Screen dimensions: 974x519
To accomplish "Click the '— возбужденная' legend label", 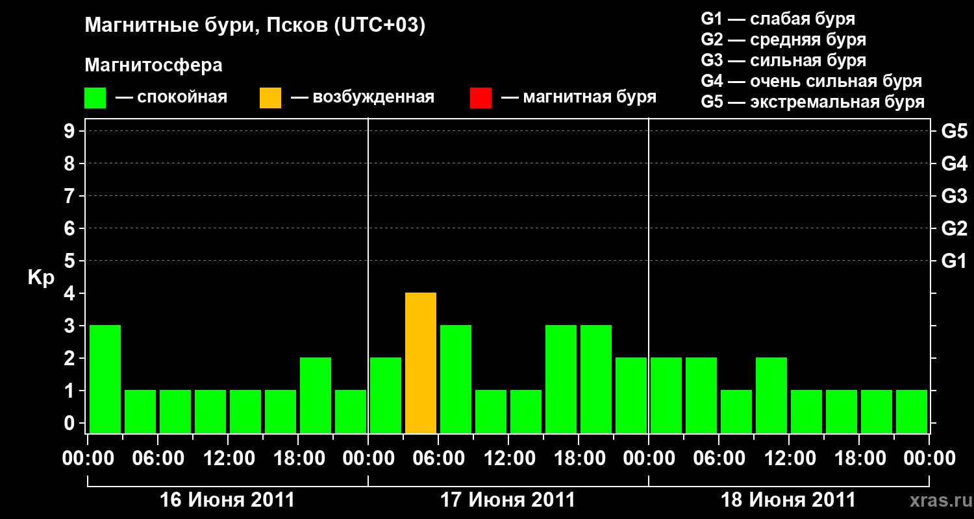I will coord(362,97).
